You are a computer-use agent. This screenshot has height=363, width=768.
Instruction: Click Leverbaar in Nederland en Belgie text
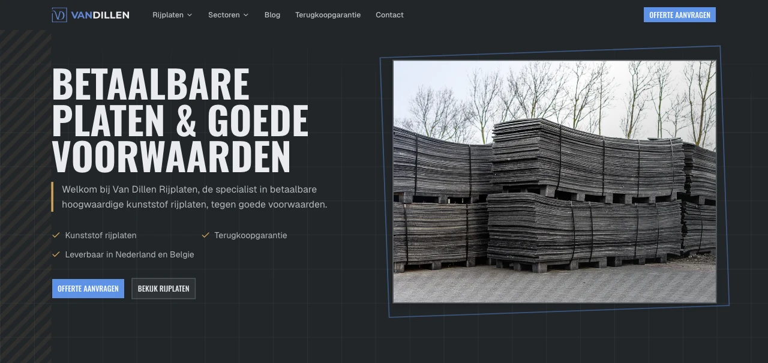(x=130, y=254)
